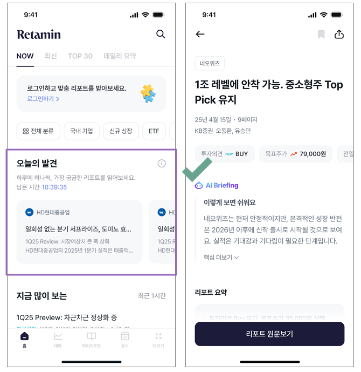
Task: Open the 마이리포트 book icon
Action: tap(92, 340)
